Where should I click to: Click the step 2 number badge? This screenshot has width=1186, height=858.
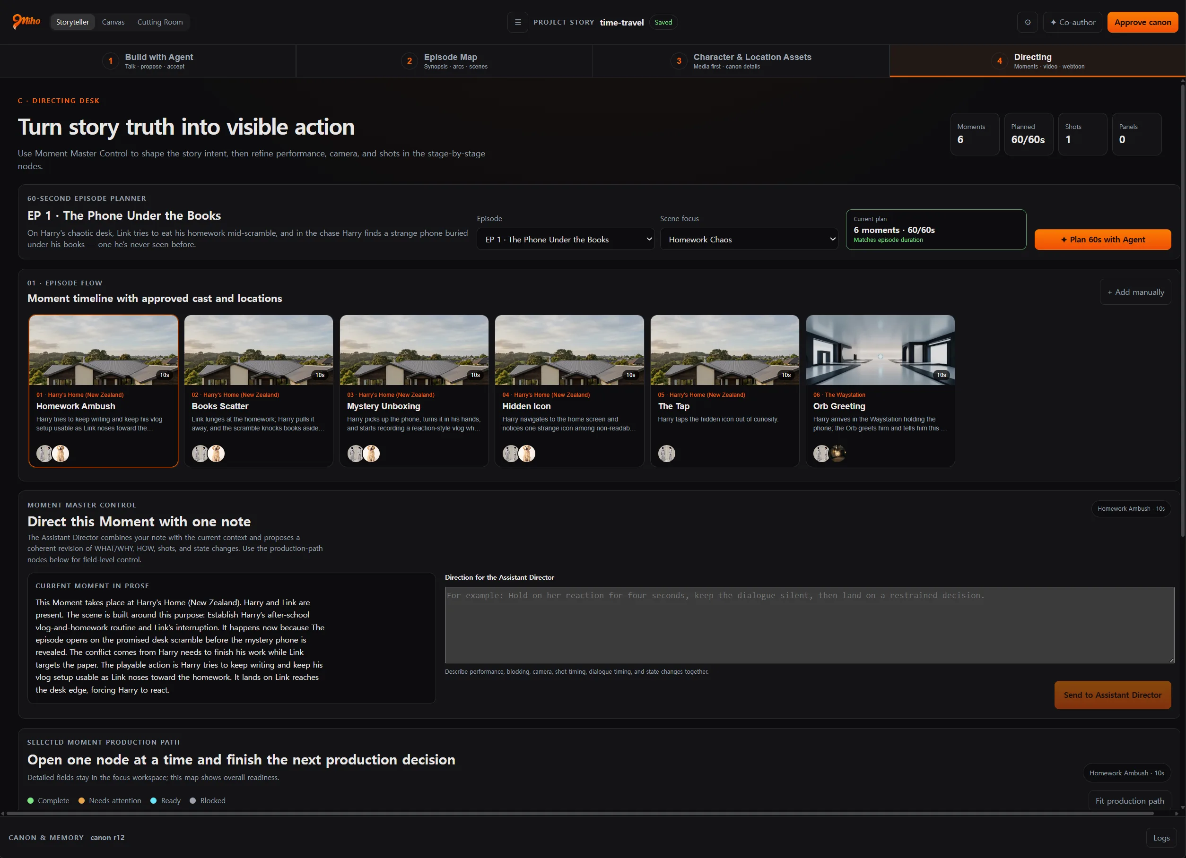coord(410,61)
